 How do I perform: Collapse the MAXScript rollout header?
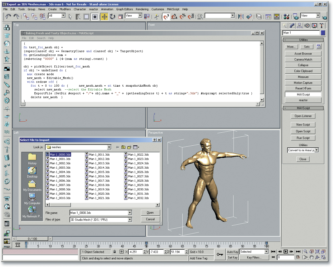tap(303, 108)
